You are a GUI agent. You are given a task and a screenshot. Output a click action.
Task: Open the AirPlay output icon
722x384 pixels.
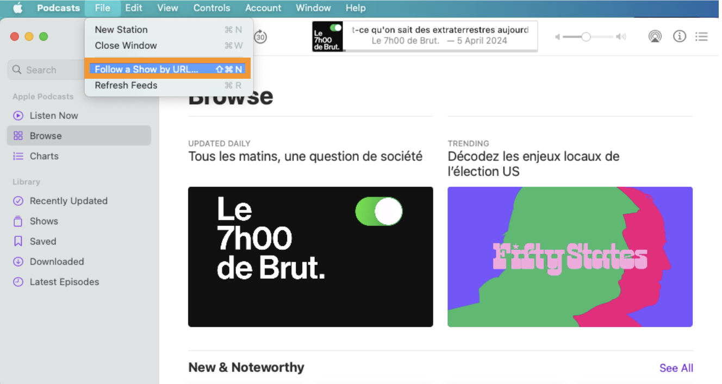(x=655, y=36)
